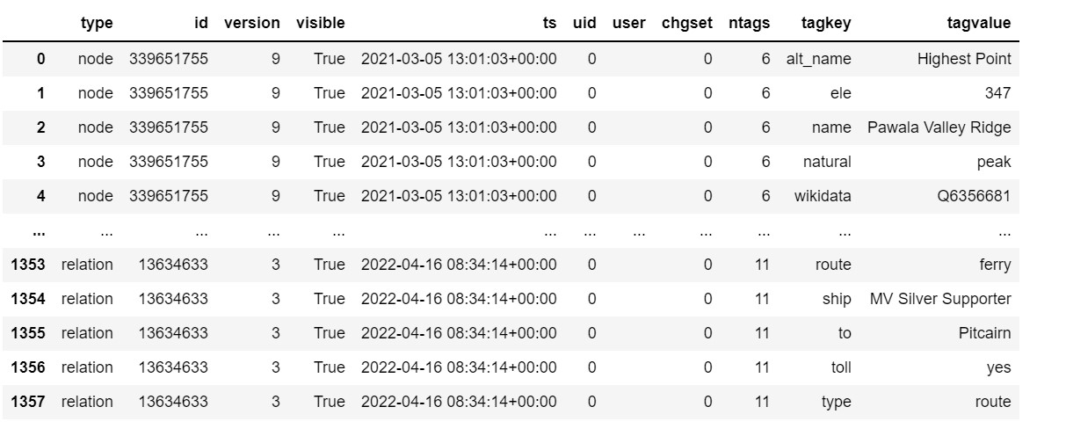This screenshot has width=1066, height=436.
Task: Click the 'Highest Point' tagvalue cell
Action: click(x=964, y=59)
